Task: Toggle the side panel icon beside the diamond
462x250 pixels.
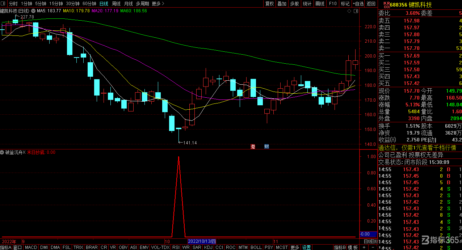Action: [x=355, y=11]
